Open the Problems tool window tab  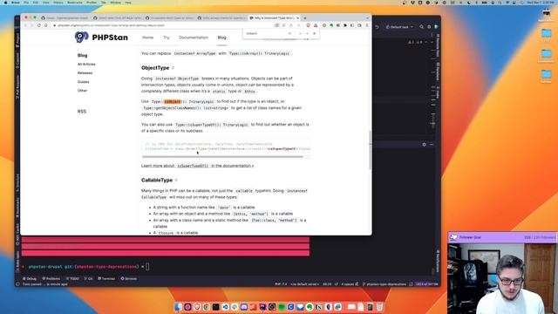click(51, 279)
